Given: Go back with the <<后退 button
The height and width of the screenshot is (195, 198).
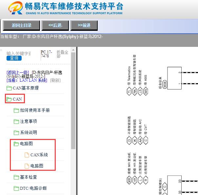Looking at the screenshot, I should [x=55, y=26].
